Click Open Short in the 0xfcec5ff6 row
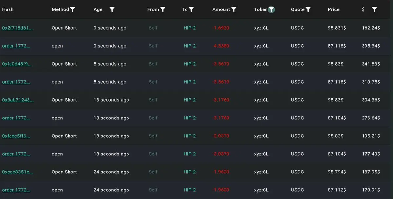The image size is (393, 199). [64, 136]
